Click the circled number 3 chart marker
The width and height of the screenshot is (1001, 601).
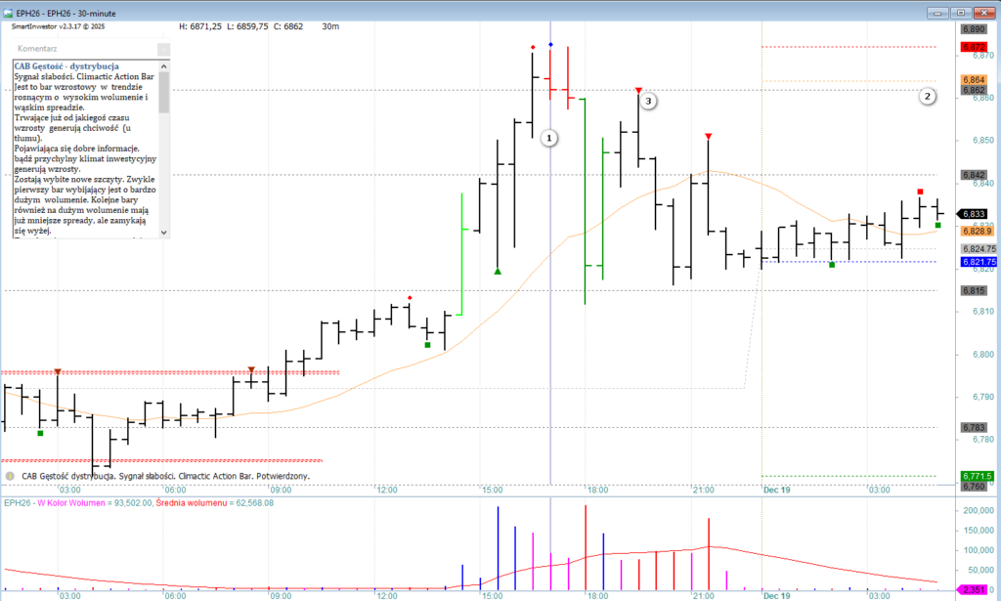pyautogui.click(x=648, y=100)
